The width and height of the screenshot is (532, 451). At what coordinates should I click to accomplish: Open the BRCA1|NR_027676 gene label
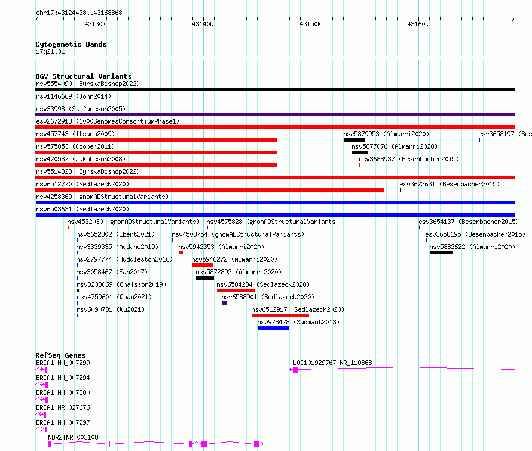[63, 407]
